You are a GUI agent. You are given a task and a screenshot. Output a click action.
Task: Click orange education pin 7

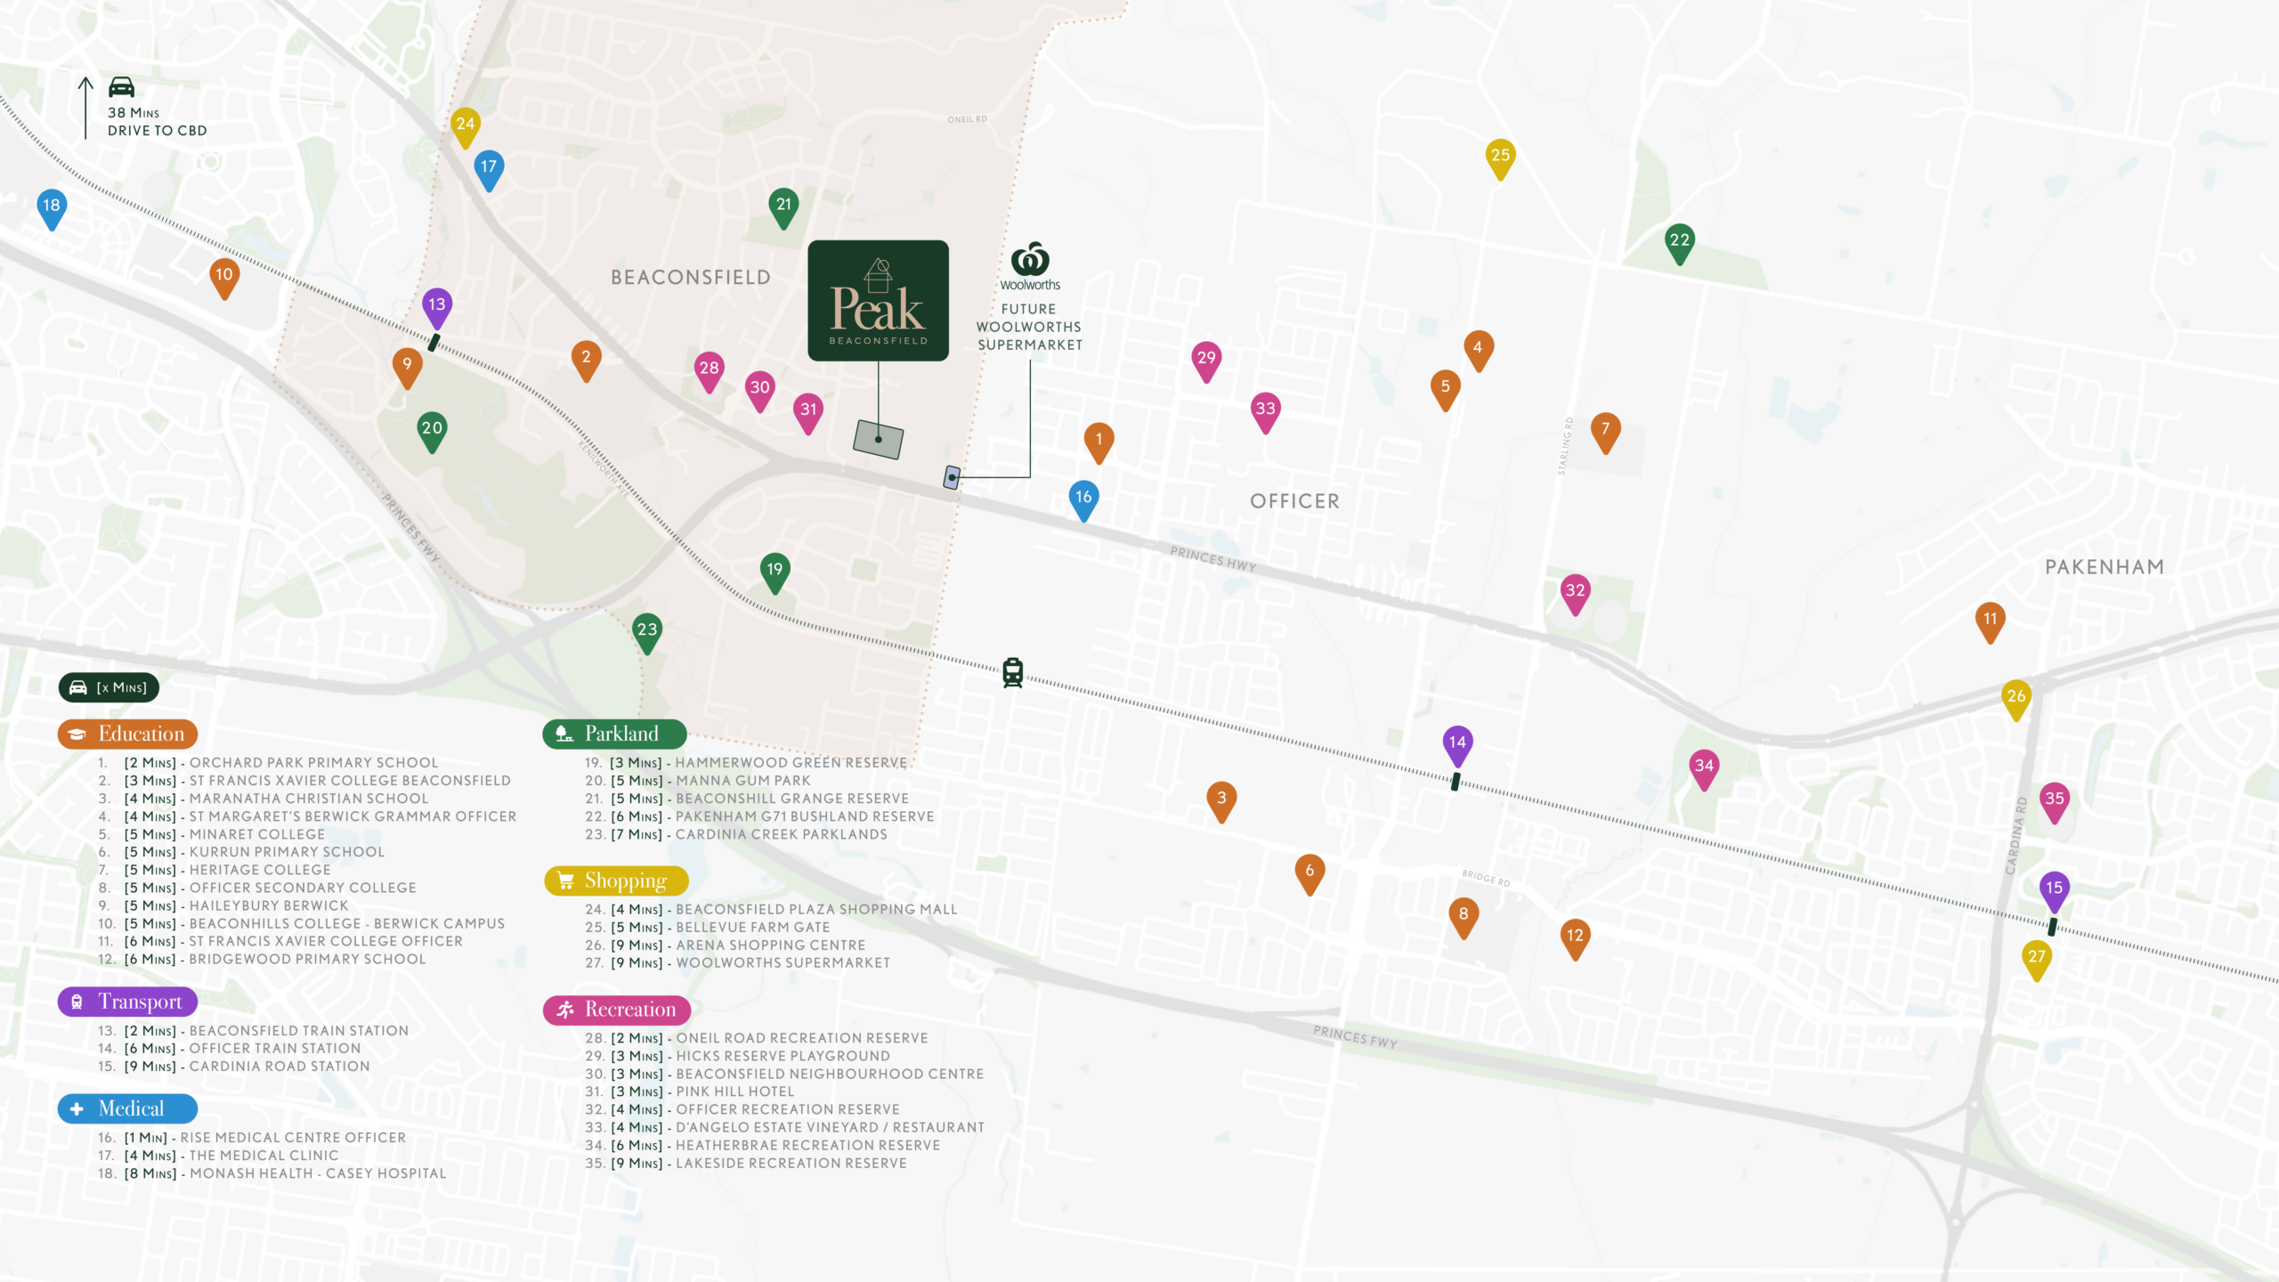pyautogui.click(x=1605, y=432)
